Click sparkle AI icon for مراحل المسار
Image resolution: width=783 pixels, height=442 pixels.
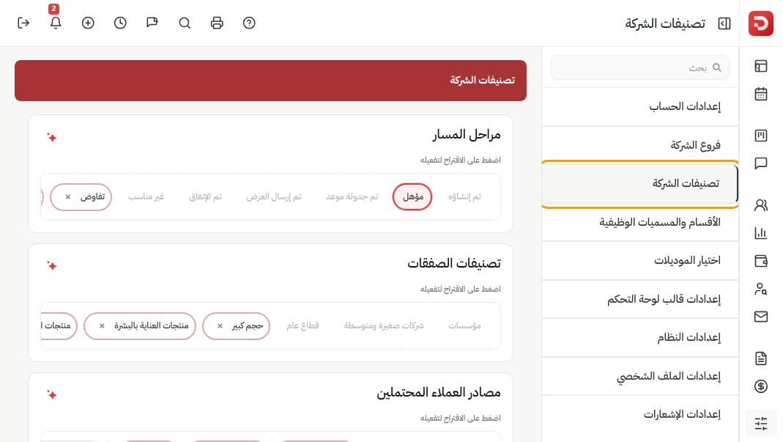52,138
